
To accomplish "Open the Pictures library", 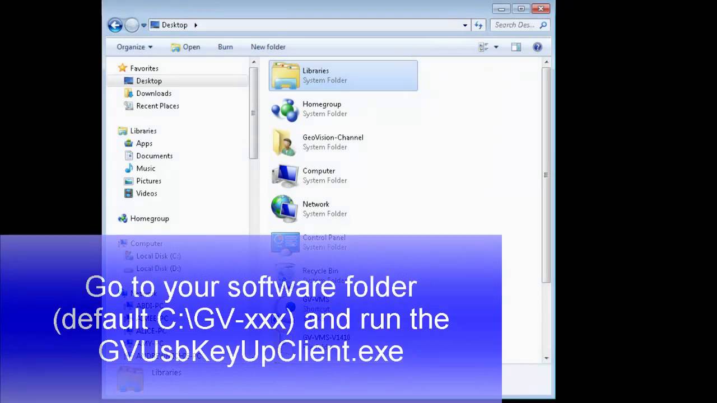I will click(x=148, y=181).
